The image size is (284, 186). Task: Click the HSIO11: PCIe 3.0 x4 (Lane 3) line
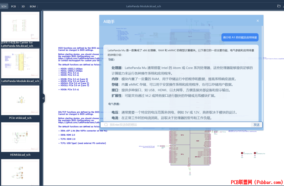click(x=74, y=86)
